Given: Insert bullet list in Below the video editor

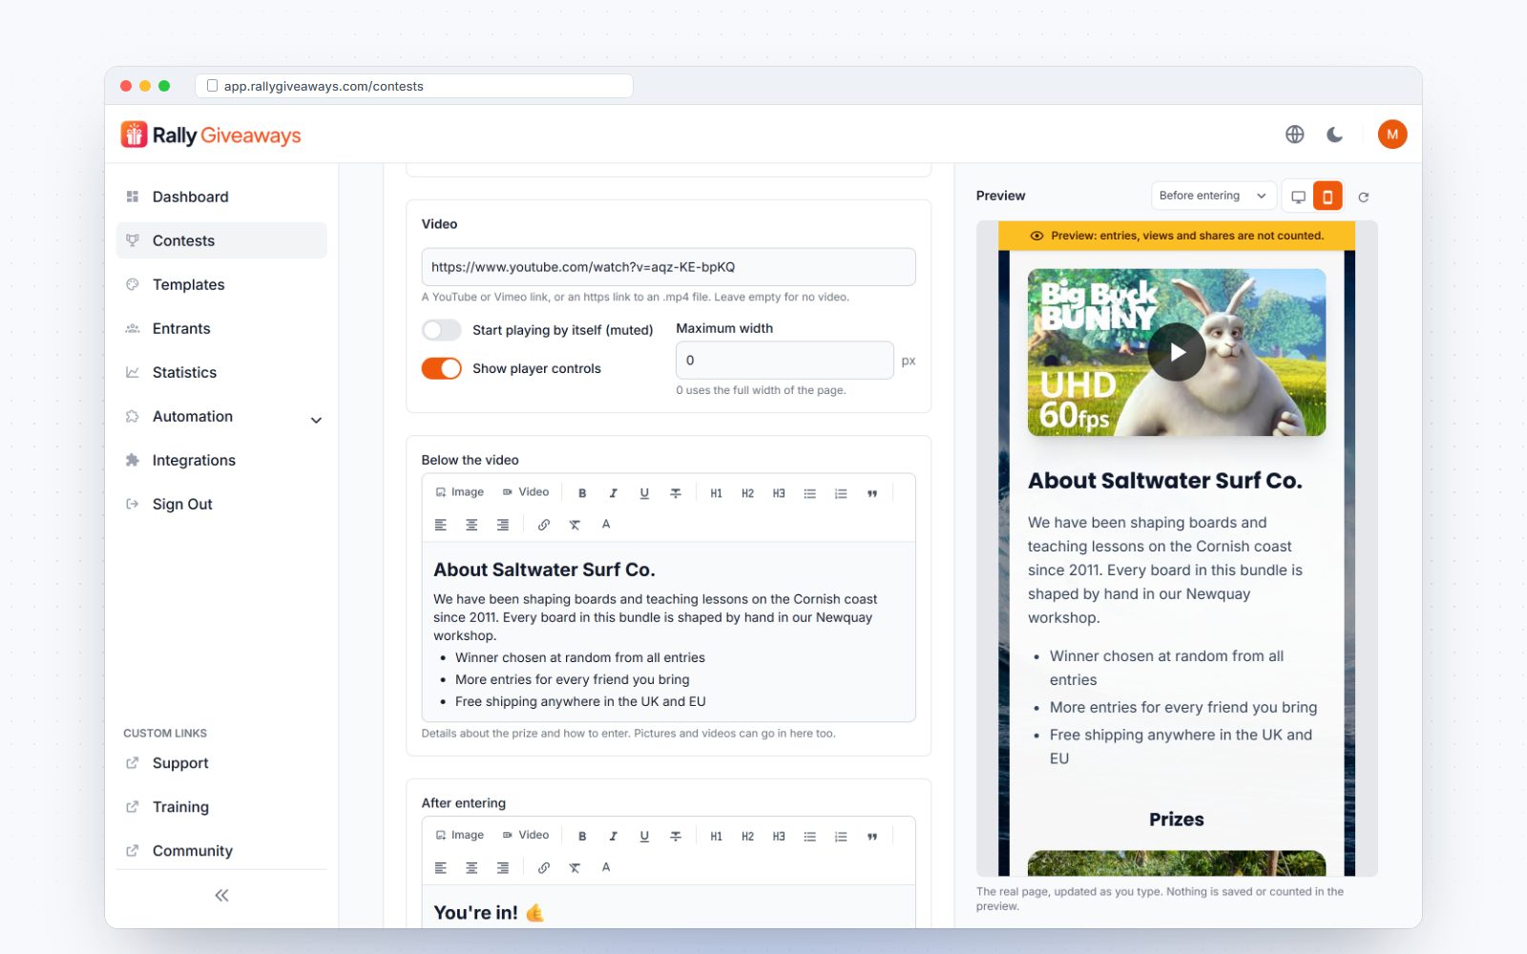Looking at the screenshot, I should pyautogui.click(x=809, y=493).
